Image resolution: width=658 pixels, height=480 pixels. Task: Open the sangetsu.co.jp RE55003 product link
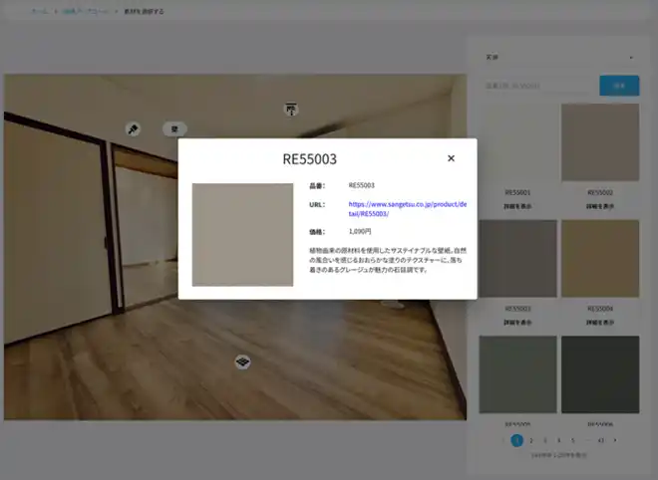pyautogui.click(x=407, y=209)
